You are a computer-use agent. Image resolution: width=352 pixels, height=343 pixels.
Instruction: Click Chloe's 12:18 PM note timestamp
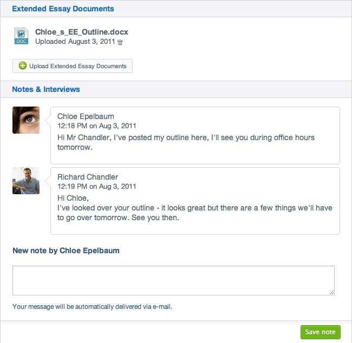point(97,126)
